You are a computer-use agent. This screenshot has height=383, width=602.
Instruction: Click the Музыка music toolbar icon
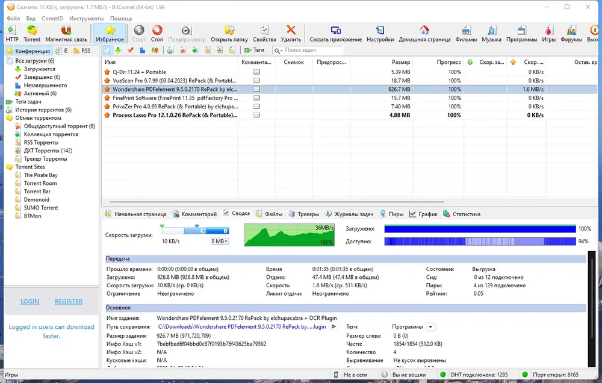coord(491,33)
